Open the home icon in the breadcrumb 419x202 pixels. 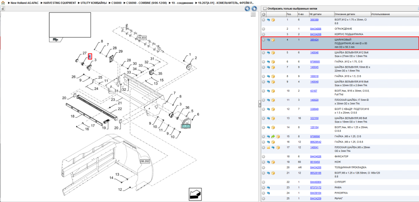pos(3,3)
